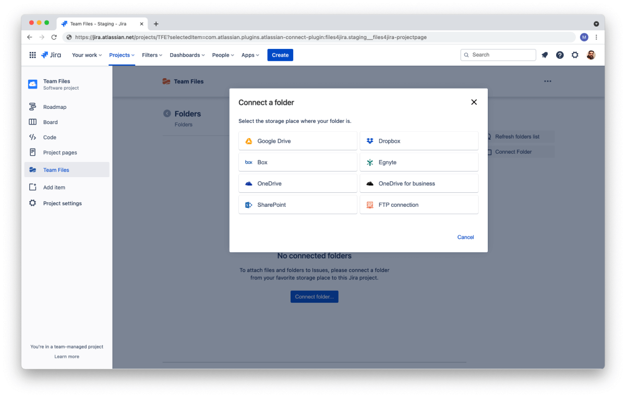The height and width of the screenshot is (397, 626).
Task: Click the Box logo icon
Action: click(249, 163)
